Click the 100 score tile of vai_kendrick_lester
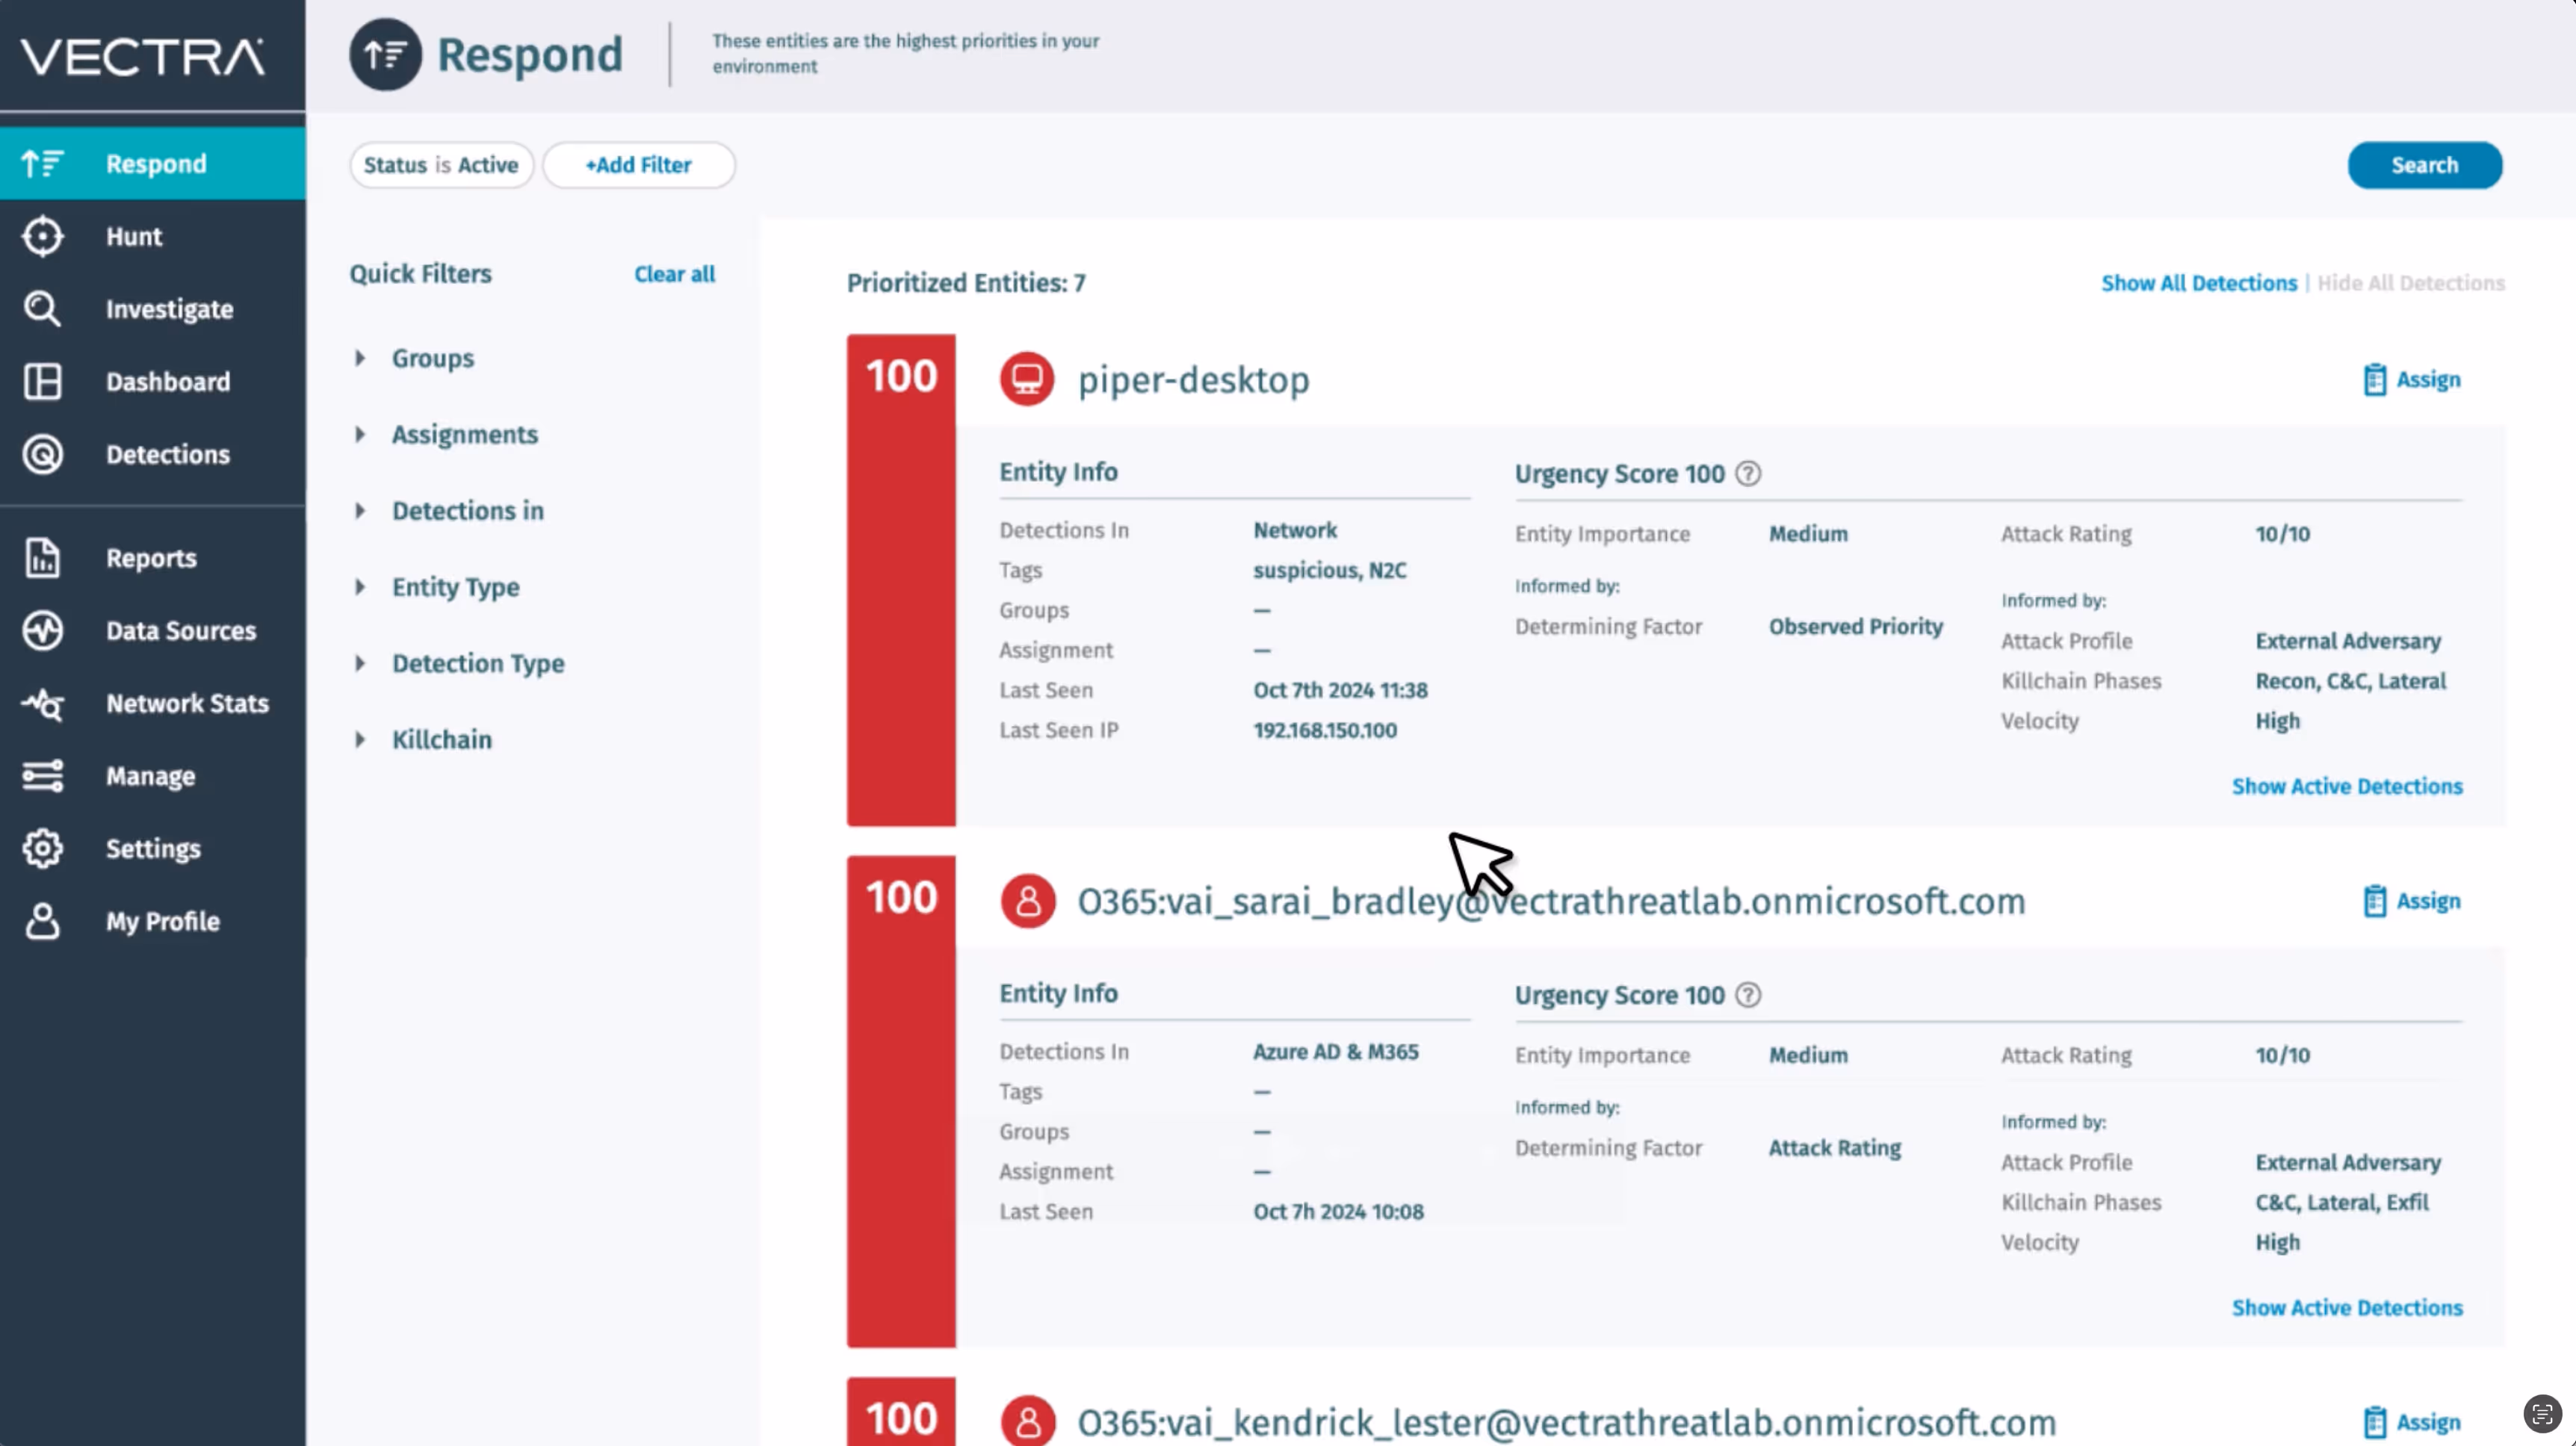The height and width of the screenshot is (1446, 2576). coord(900,1412)
